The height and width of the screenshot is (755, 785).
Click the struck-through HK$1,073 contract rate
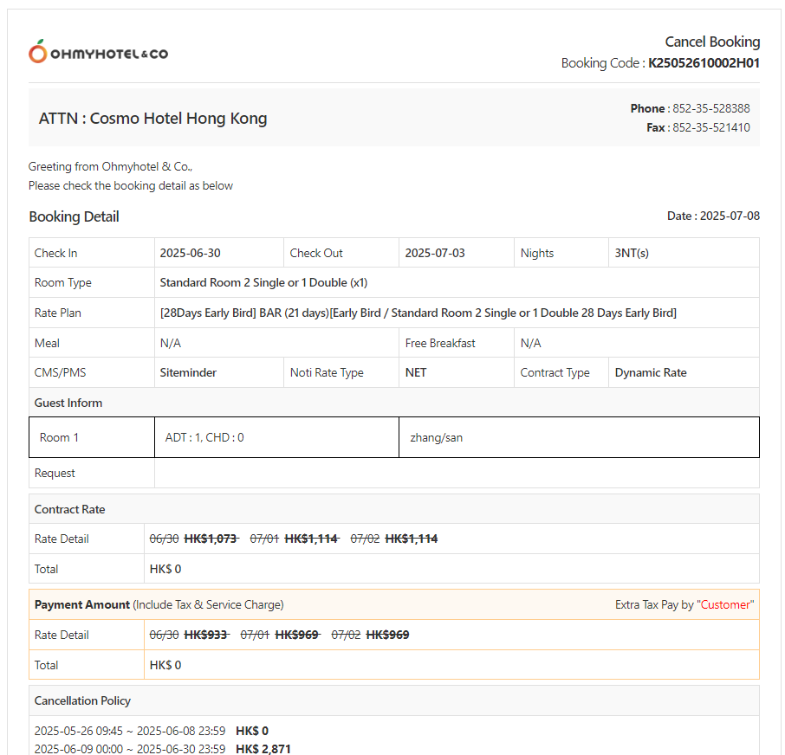point(211,539)
